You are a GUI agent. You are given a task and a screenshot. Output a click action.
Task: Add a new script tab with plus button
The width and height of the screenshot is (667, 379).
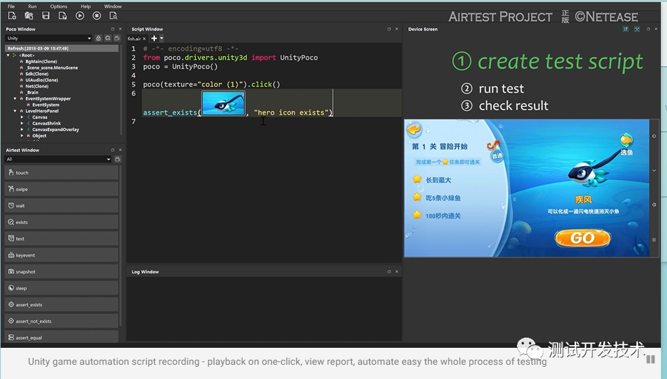154,38
